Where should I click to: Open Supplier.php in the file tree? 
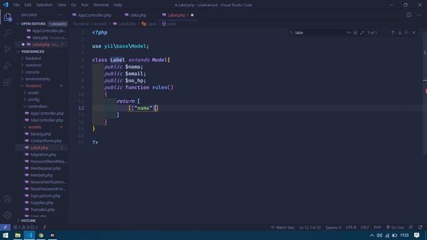[41, 203]
